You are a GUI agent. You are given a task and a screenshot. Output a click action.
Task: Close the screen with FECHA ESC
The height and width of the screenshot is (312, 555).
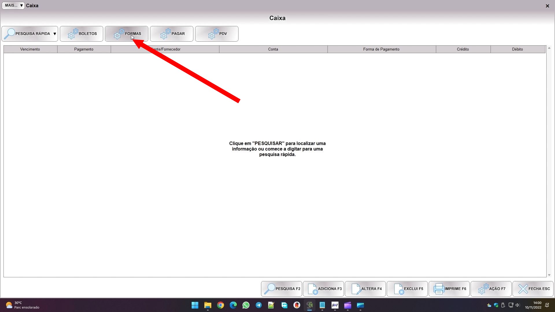click(x=533, y=289)
